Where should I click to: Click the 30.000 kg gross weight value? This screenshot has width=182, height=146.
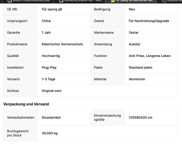pos(50,133)
